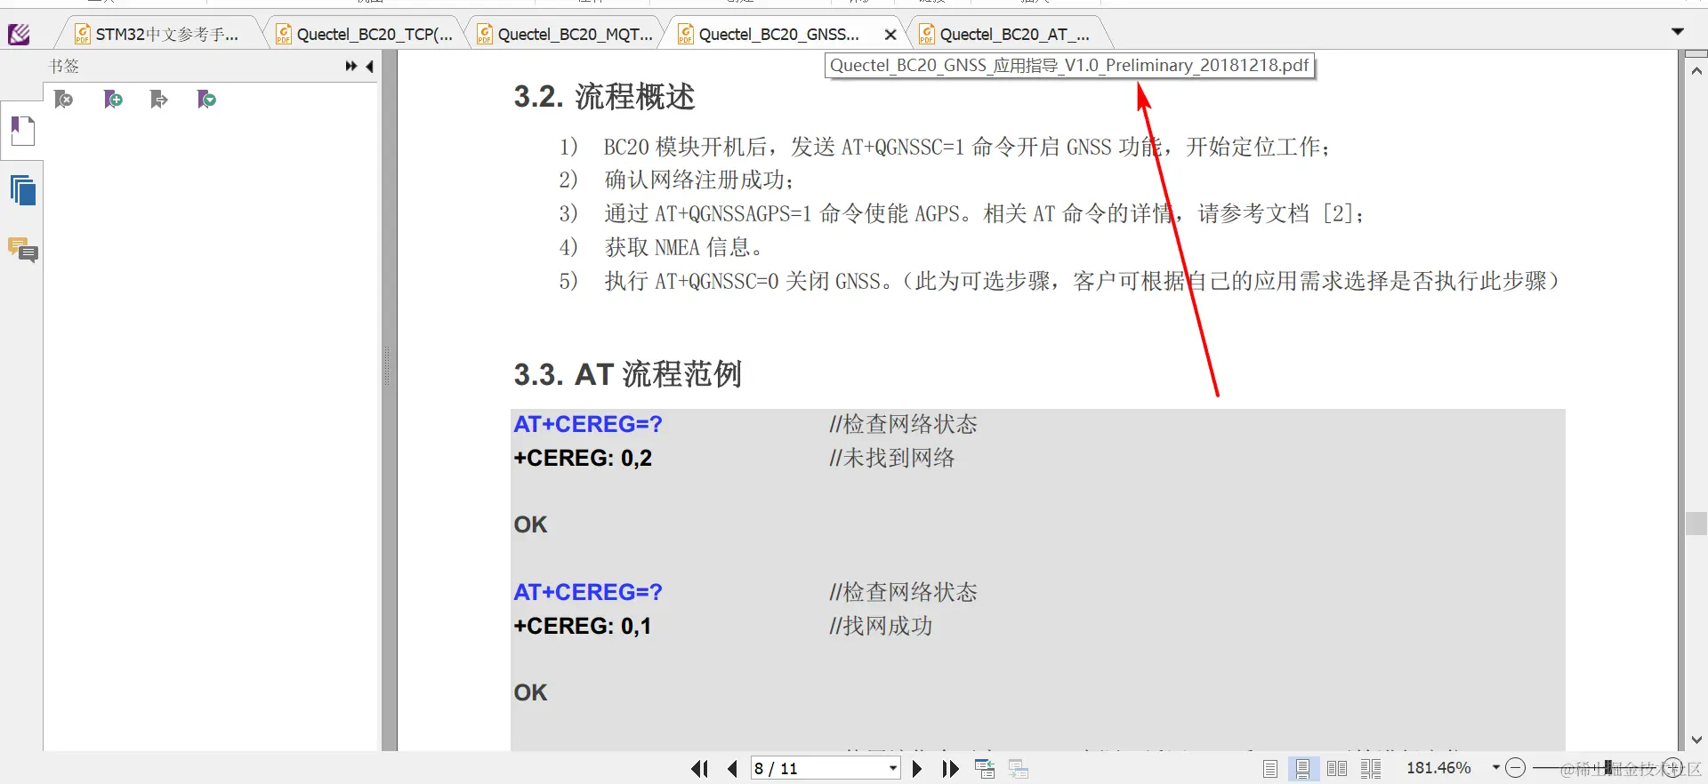
Task: Jump to the last page
Action: 950,769
